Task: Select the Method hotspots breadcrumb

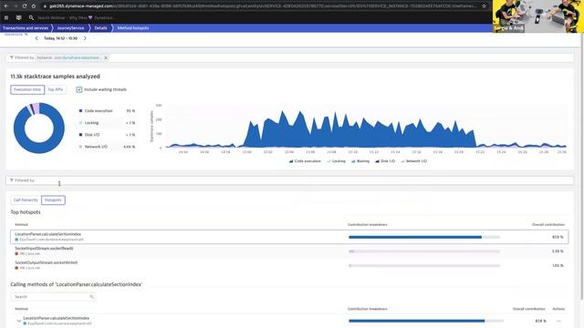Action: (x=133, y=28)
